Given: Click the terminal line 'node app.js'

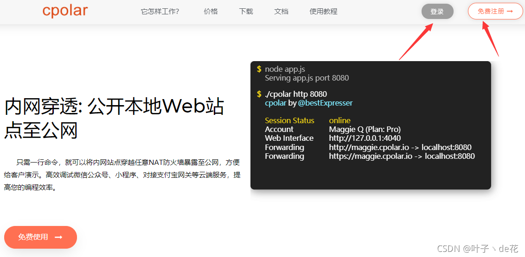Looking at the screenshot, I should tap(285, 69).
